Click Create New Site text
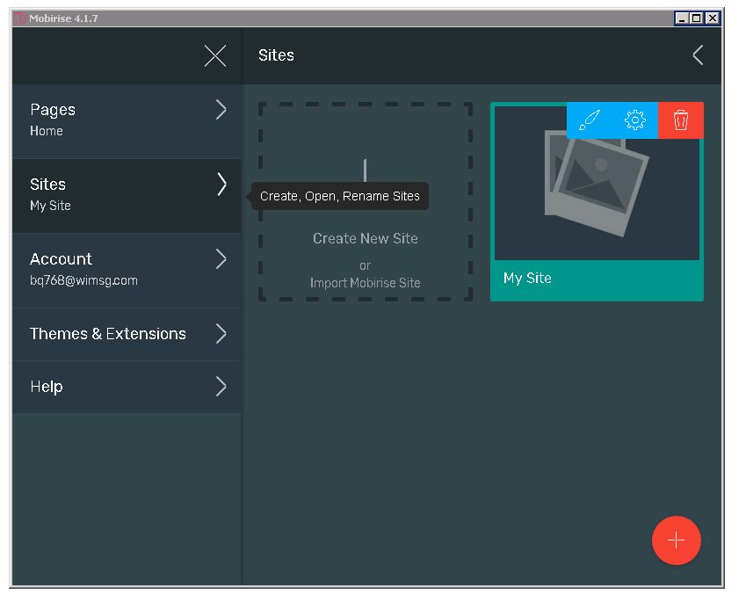 point(366,238)
